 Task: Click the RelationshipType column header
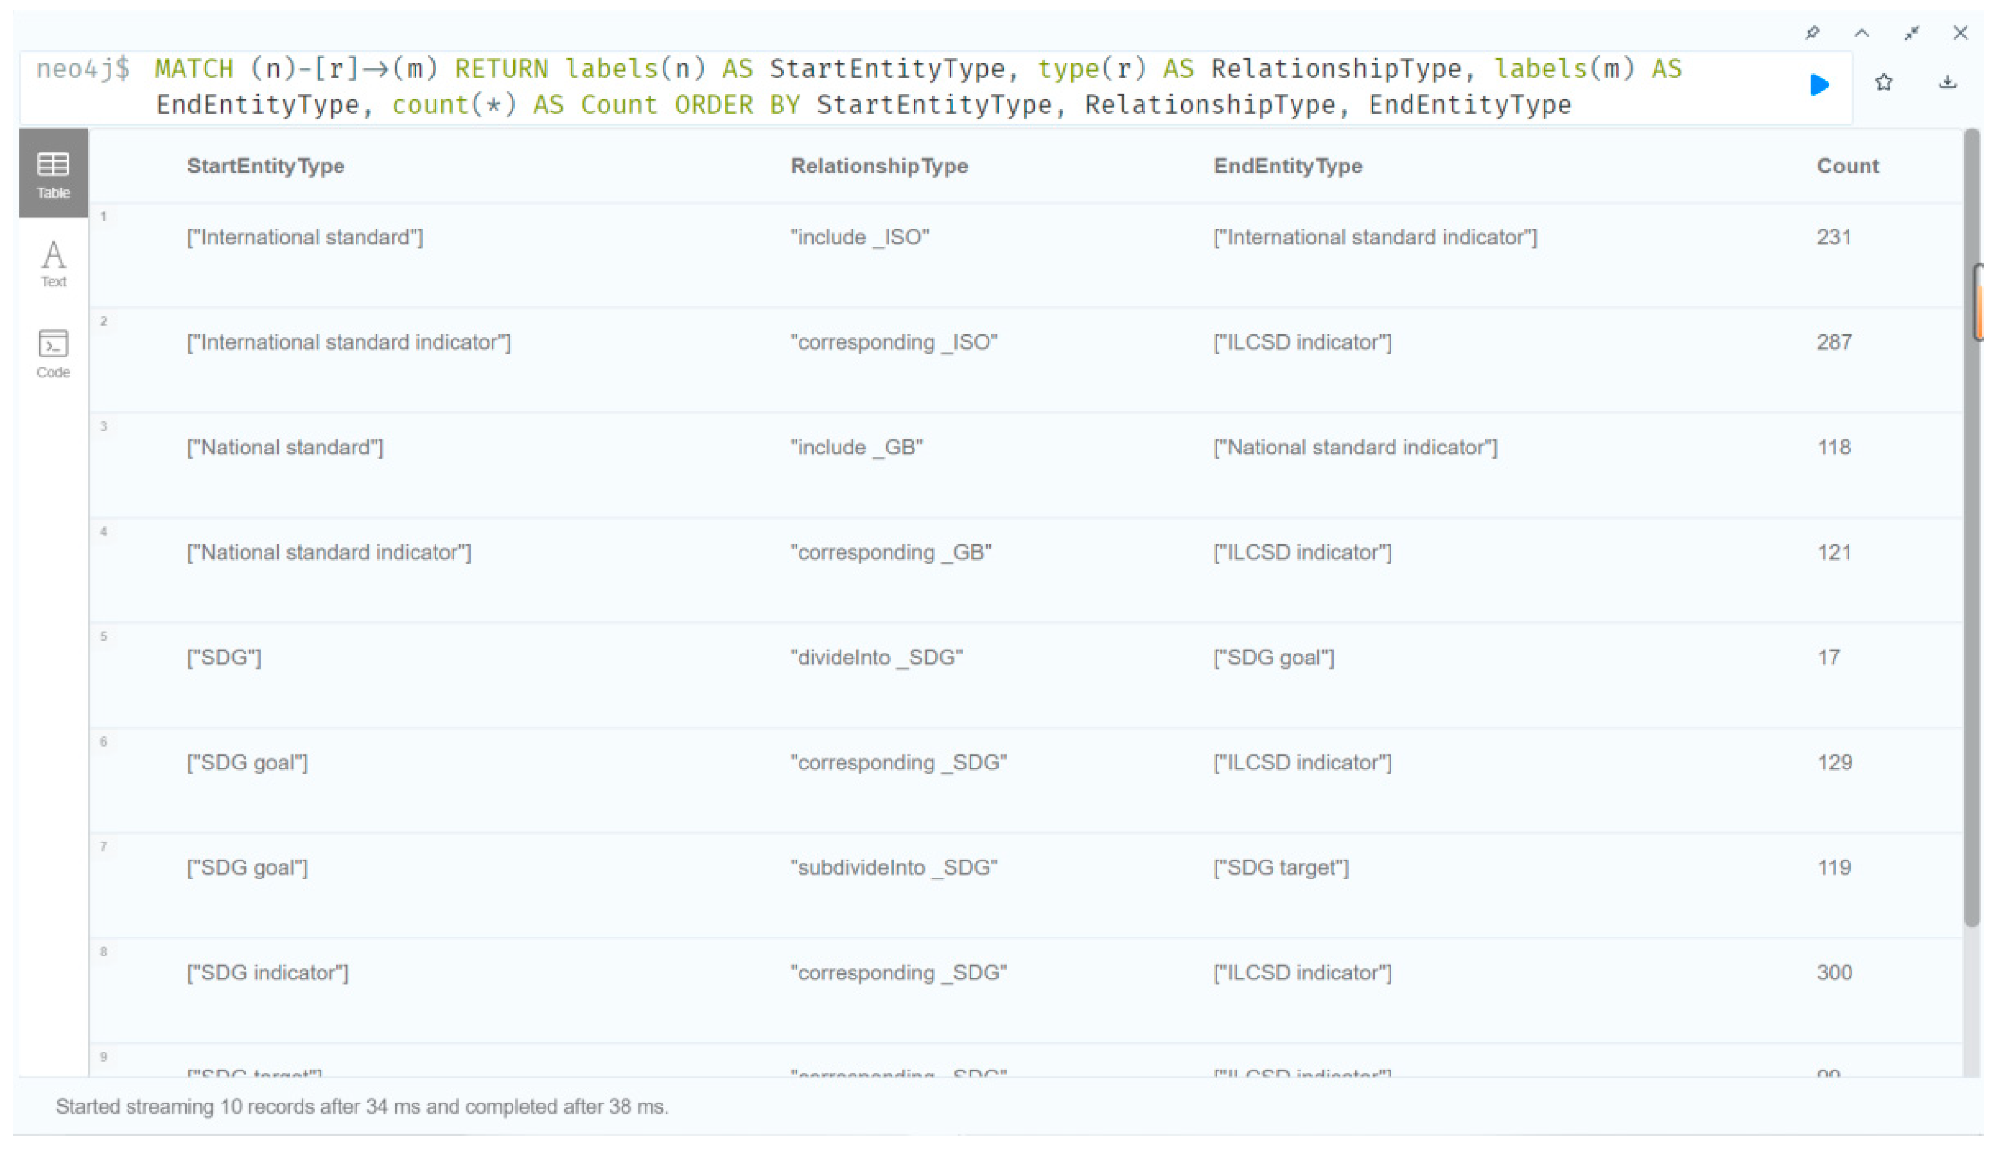pos(879,167)
